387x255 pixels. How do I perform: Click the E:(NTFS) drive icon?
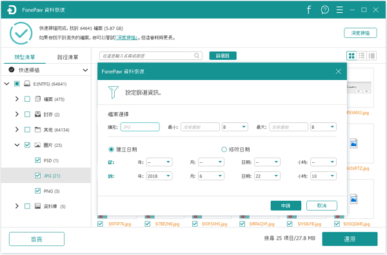tap(27, 84)
